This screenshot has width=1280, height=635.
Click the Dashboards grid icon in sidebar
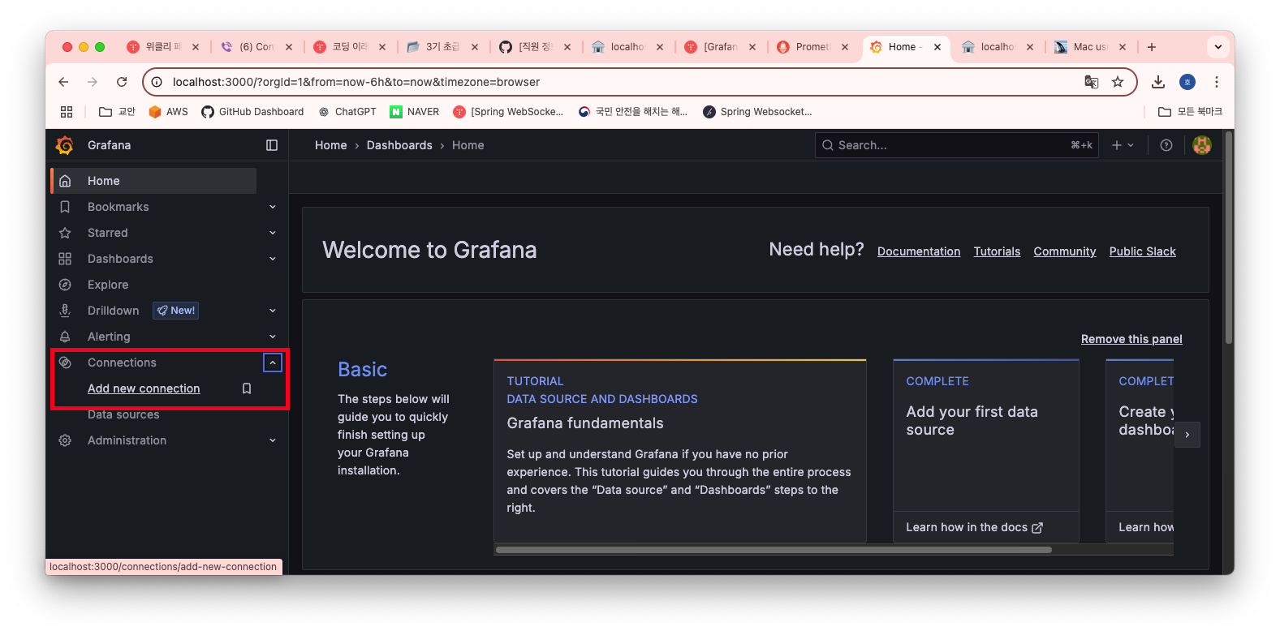pos(65,259)
